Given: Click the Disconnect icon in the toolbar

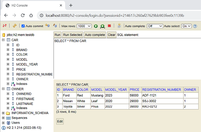Looking at the screenshot, I should coord(5,26).
